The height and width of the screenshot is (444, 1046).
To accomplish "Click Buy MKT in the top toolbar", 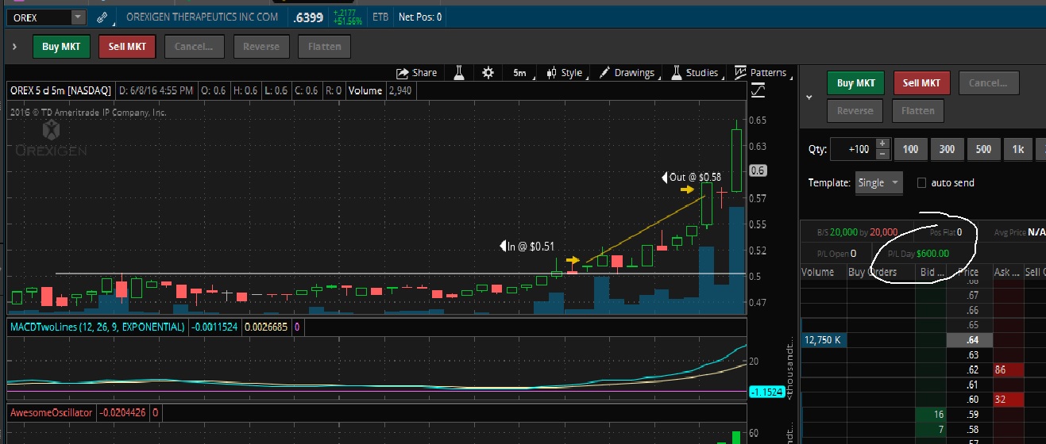I will [61, 47].
